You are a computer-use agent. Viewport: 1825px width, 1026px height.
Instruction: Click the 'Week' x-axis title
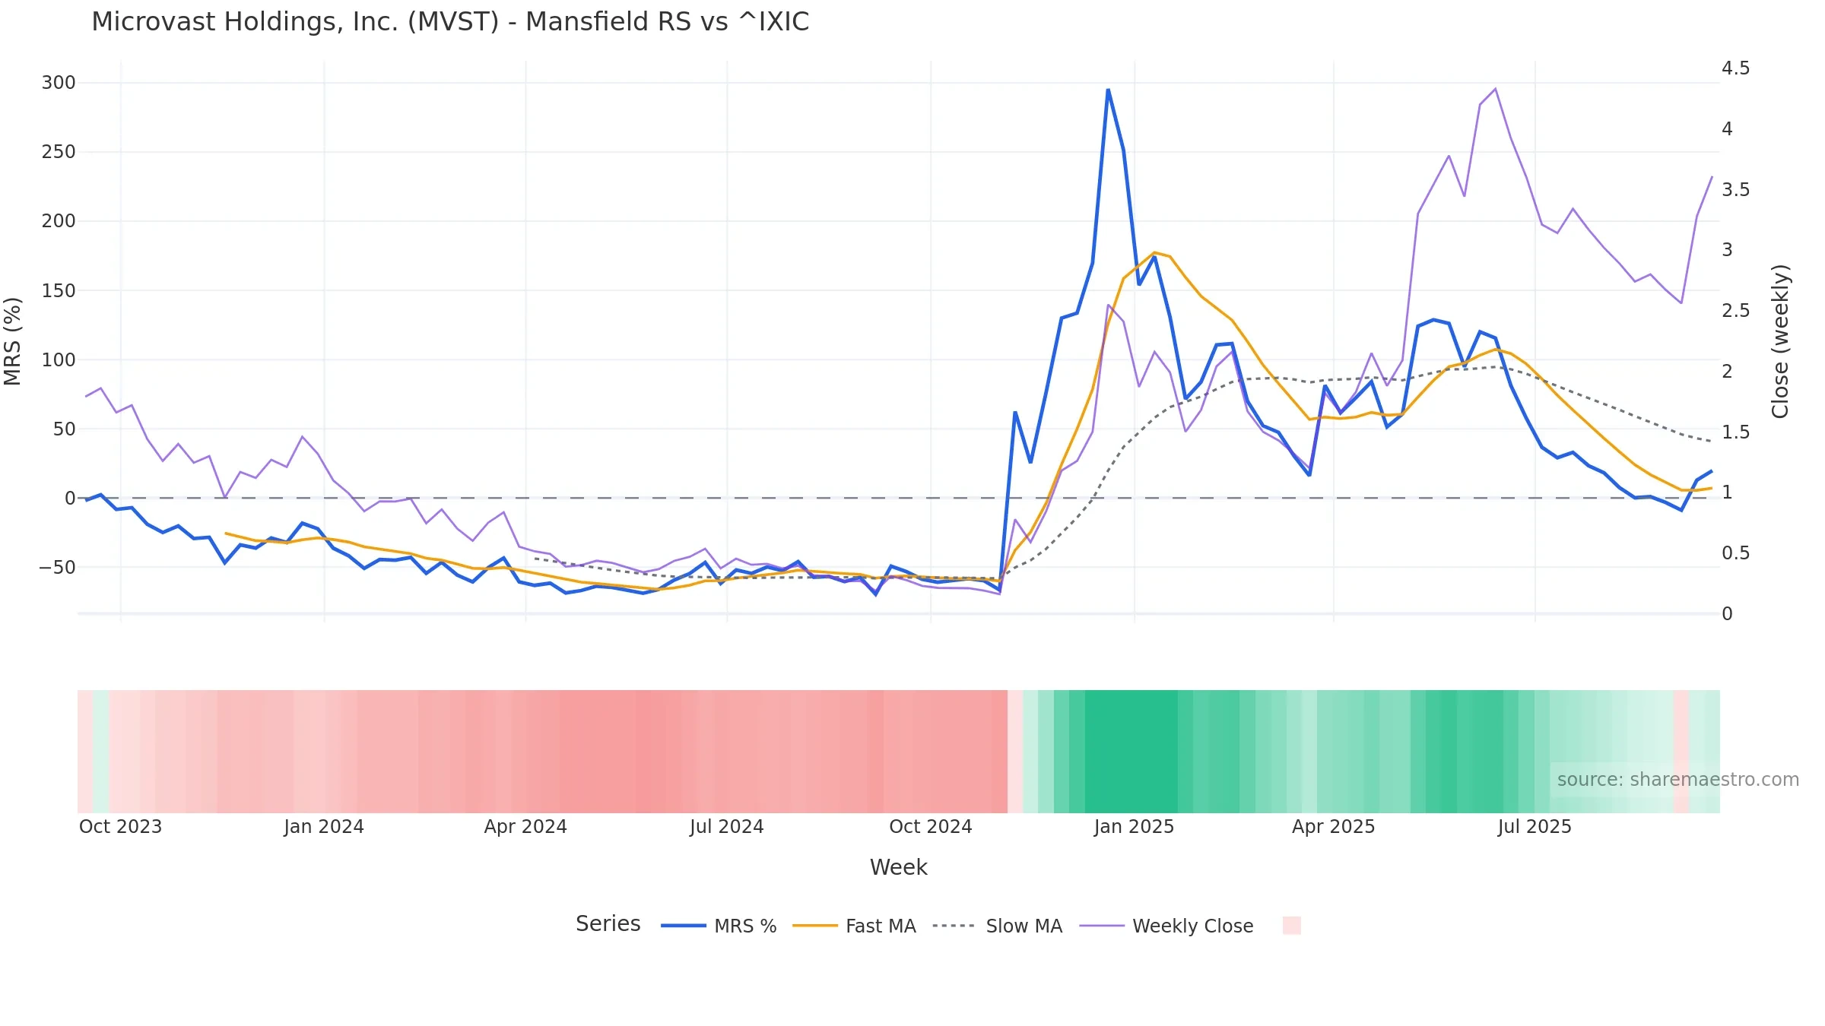coord(899,868)
